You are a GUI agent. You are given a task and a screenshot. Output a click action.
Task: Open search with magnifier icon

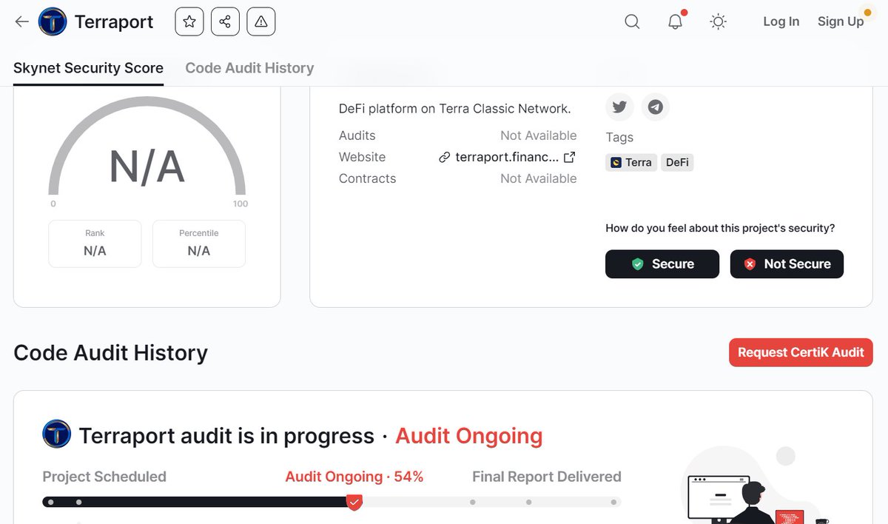(632, 21)
